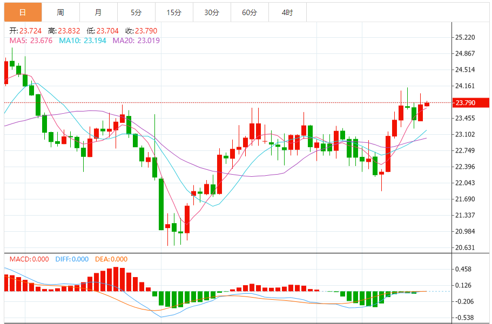Click the MA20: 23.019 legend label
Image resolution: width=492 pixels, height=324 pixels.
coord(136,40)
